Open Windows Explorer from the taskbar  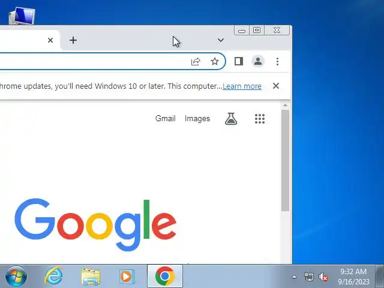[x=91, y=277]
